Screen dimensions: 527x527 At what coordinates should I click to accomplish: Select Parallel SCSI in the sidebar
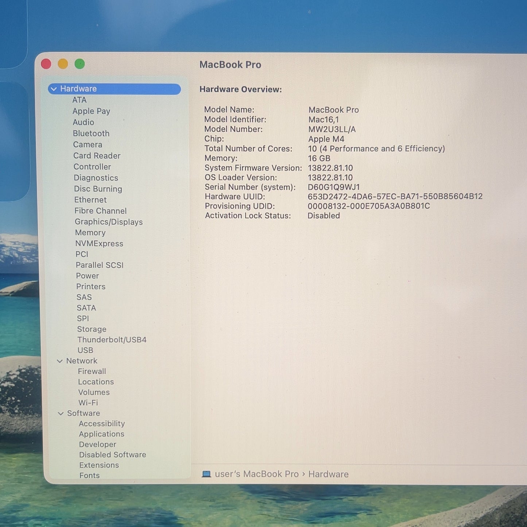pyautogui.click(x=100, y=265)
